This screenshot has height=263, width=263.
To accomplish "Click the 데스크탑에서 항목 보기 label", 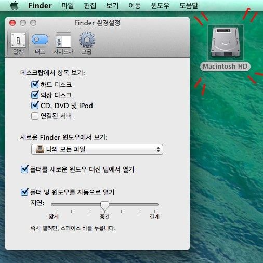I will (52, 73).
